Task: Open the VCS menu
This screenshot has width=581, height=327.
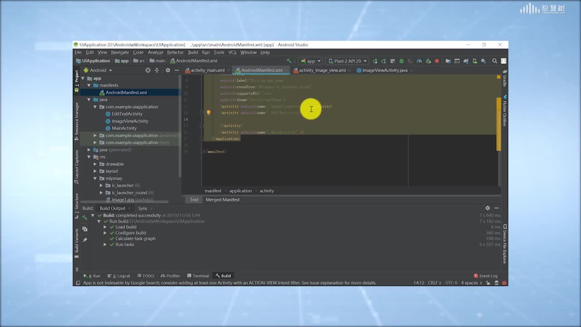Action: tap(232, 52)
